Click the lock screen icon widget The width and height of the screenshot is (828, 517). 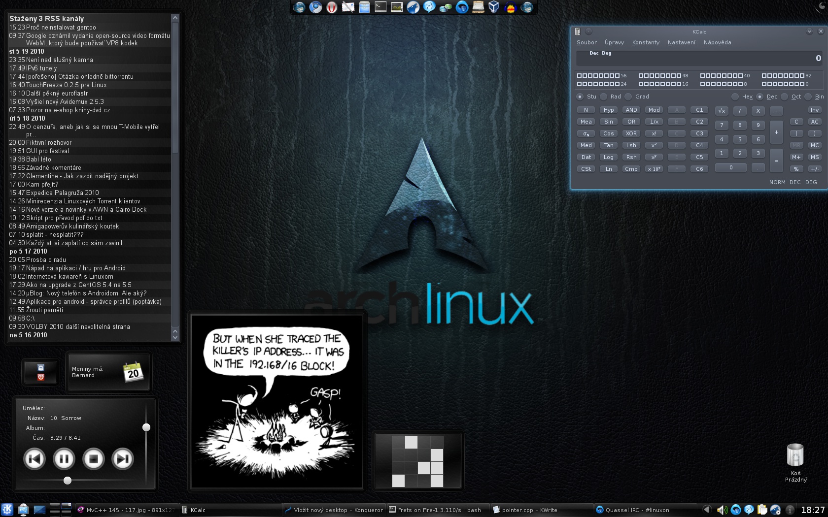41,368
